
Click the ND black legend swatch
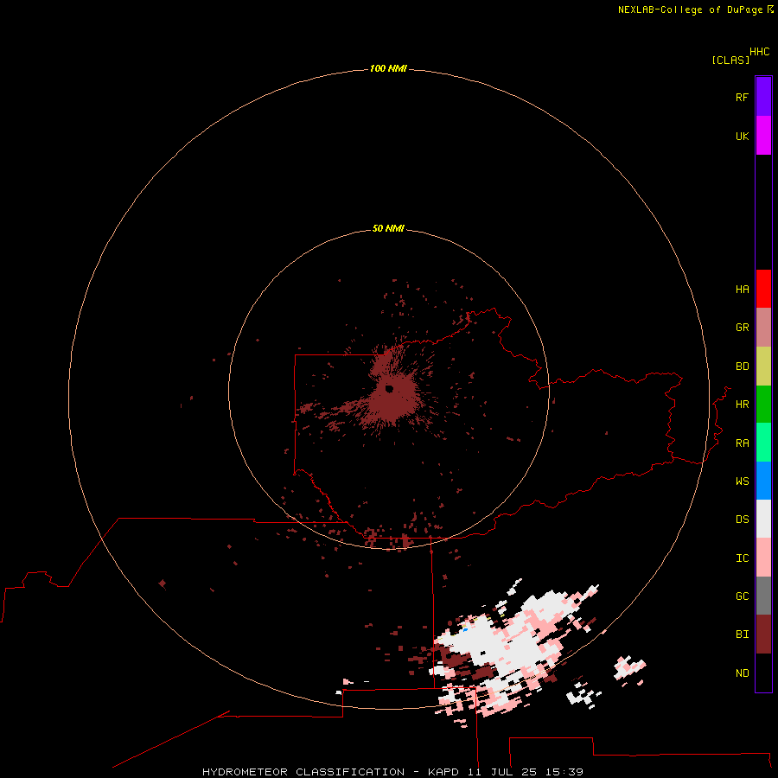[763, 673]
